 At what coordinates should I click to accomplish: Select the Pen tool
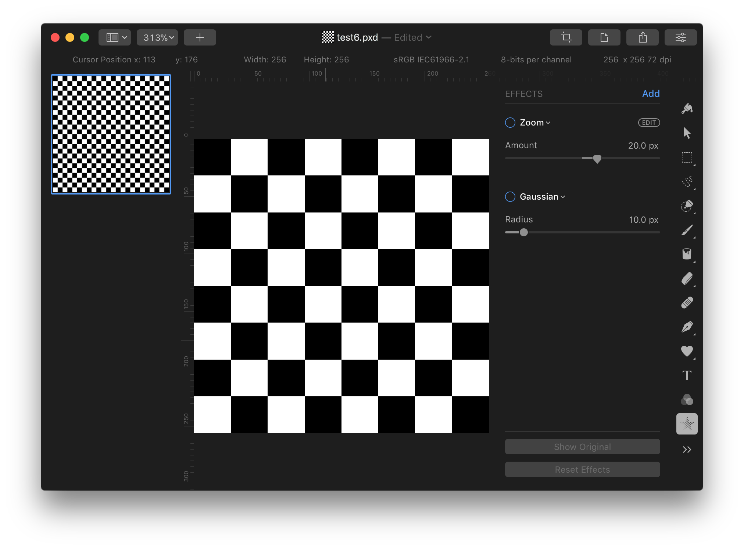(687, 327)
